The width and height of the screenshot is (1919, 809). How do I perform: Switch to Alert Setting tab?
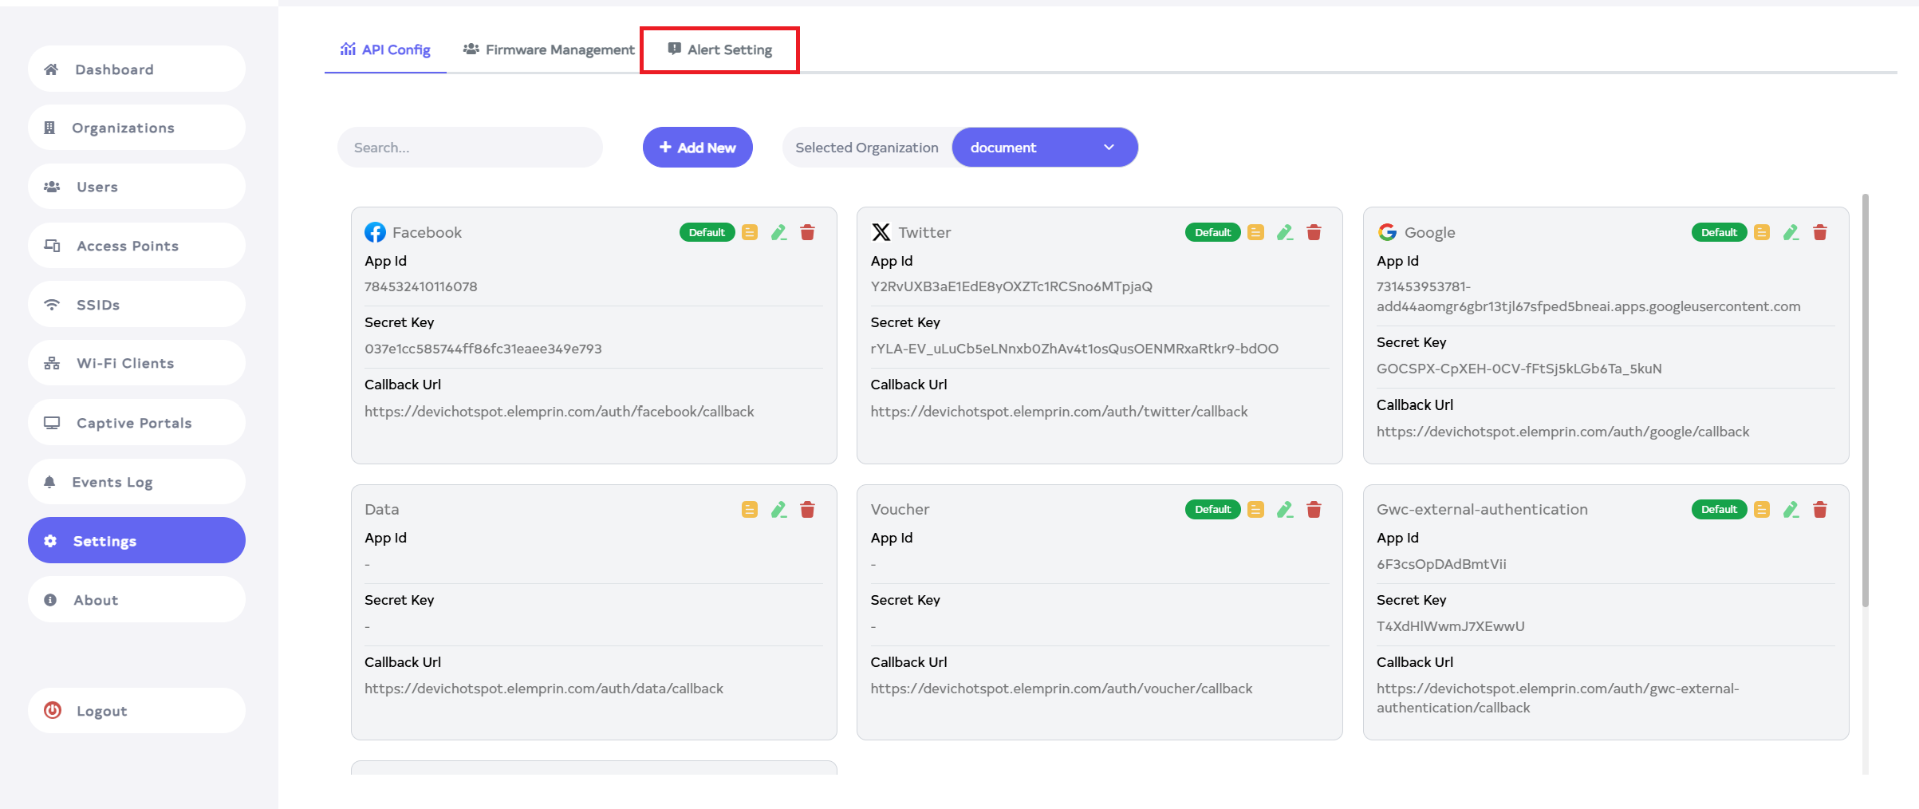(x=719, y=50)
